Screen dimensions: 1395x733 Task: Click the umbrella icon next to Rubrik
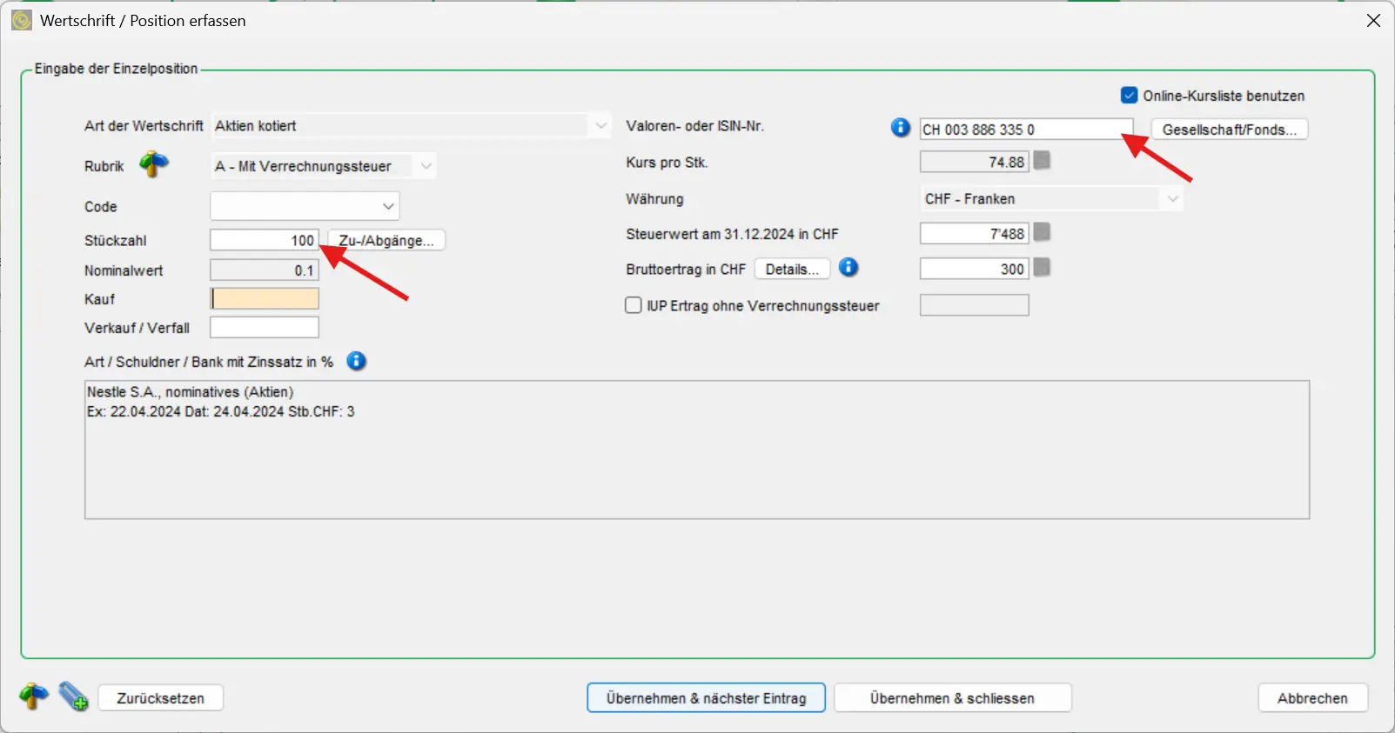pyautogui.click(x=154, y=164)
